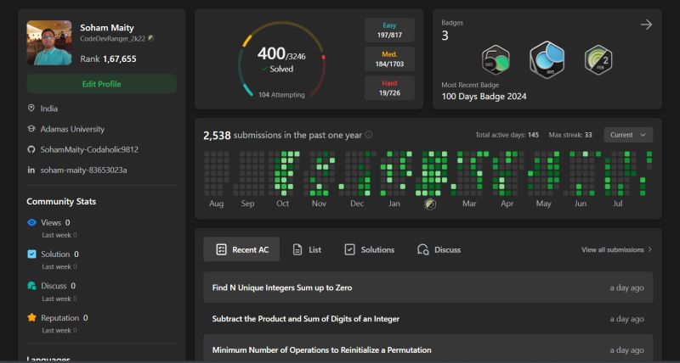The image size is (680, 363).
Task: Open the LinkedIn icon beside soham-maity-83653023a
Action: coord(31,170)
